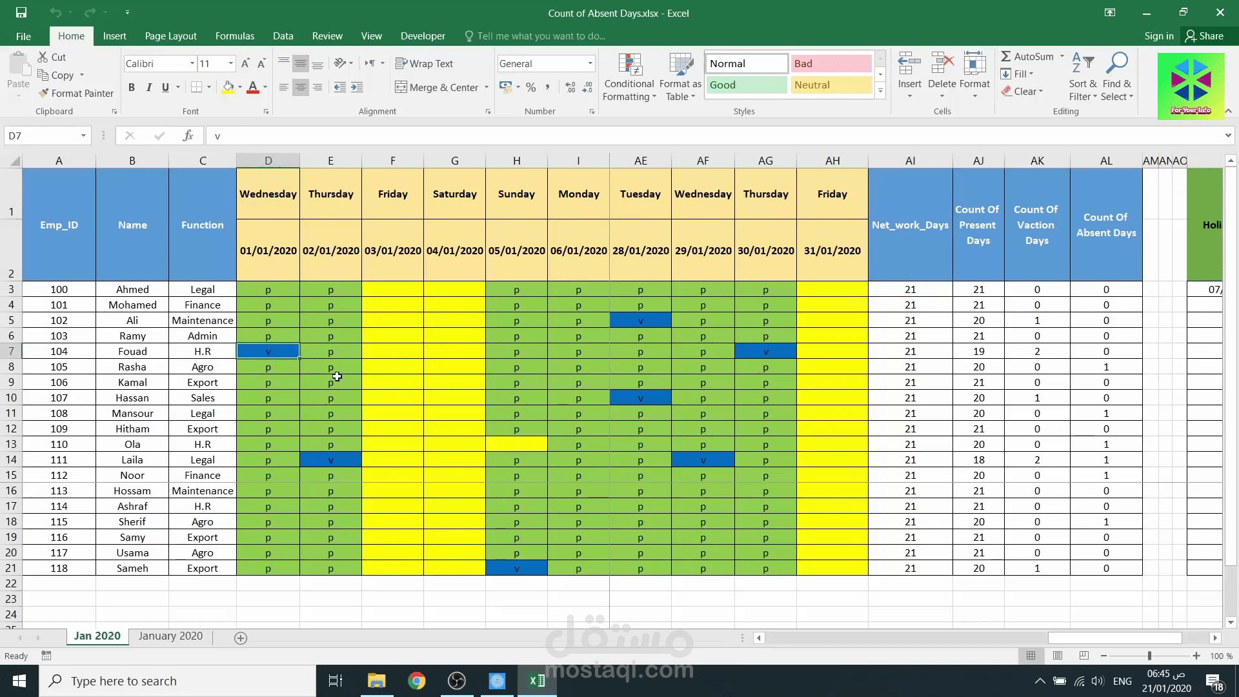Click the zoom slider handle
The image size is (1239, 697).
coord(1149,656)
